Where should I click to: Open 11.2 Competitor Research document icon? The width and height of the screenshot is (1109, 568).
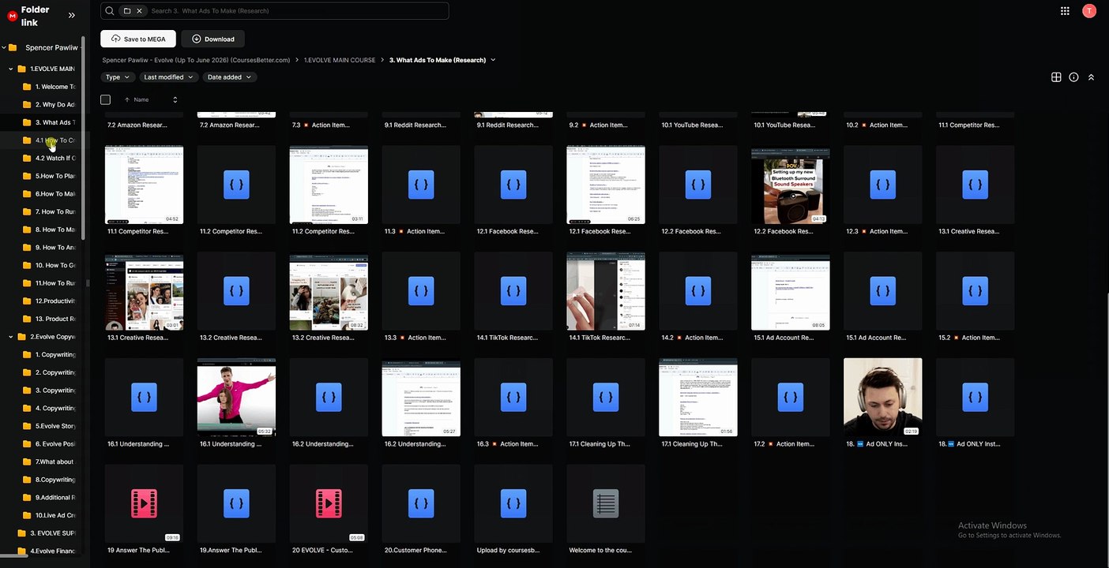coord(236,185)
